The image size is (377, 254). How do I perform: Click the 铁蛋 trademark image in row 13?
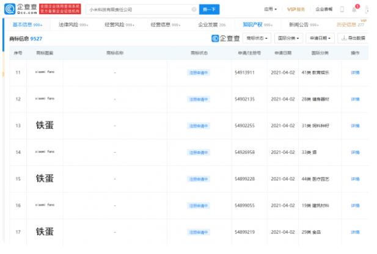point(45,125)
